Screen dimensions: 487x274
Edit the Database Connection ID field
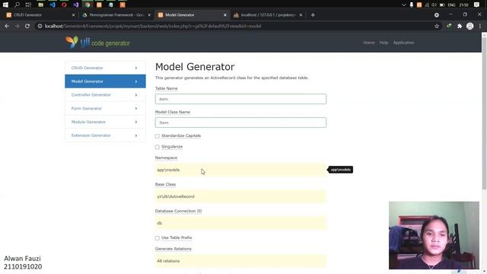[x=240, y=223]
